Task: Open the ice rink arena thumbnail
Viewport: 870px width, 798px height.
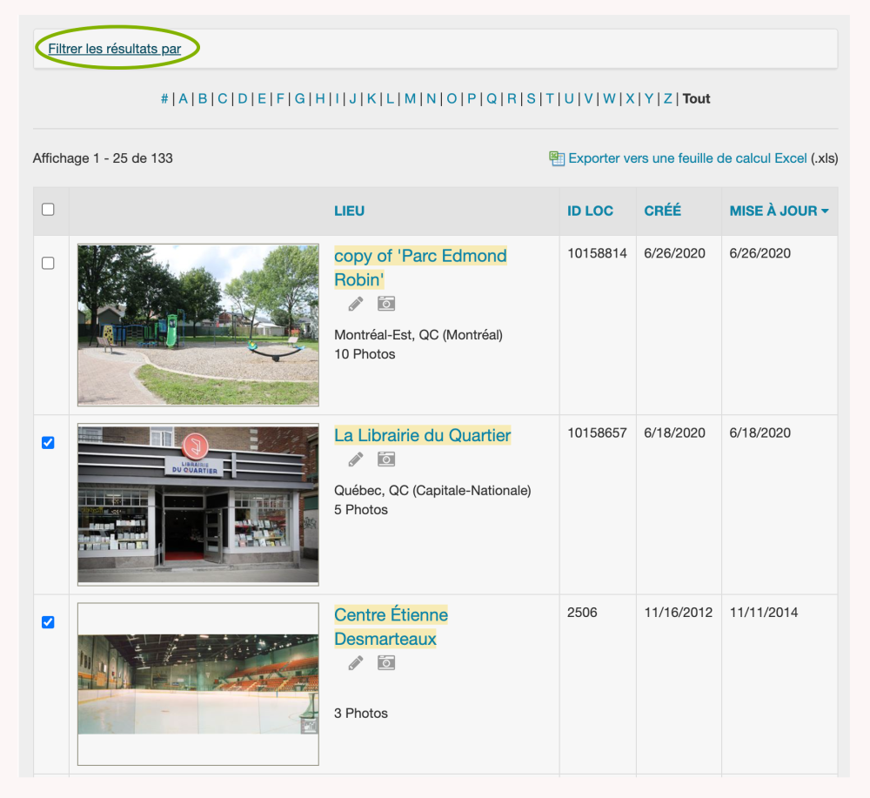Action: click(x=198, y=684)
